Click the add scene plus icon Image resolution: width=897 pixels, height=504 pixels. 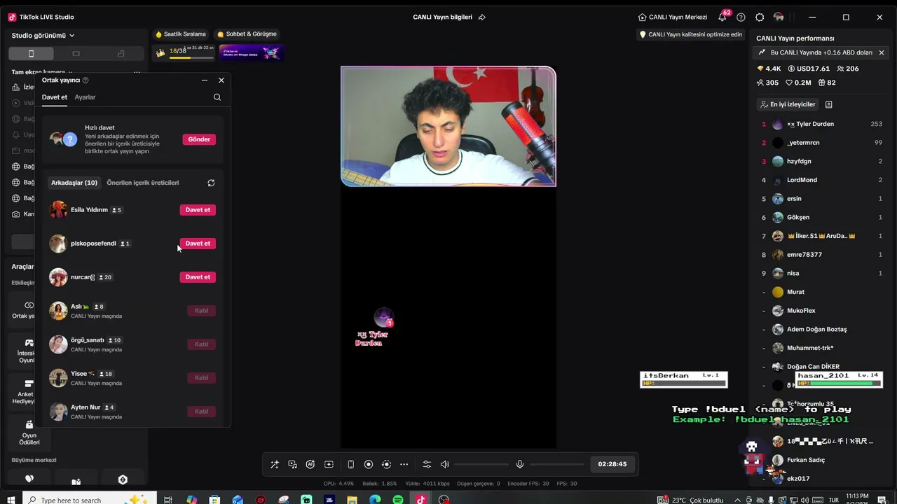tap(329, 464)
